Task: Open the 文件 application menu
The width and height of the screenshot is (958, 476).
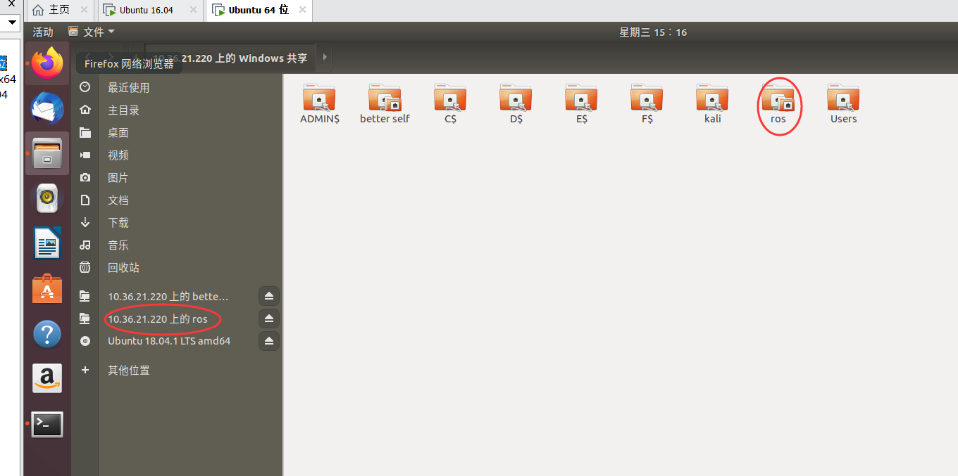Action: pos(91,32)
